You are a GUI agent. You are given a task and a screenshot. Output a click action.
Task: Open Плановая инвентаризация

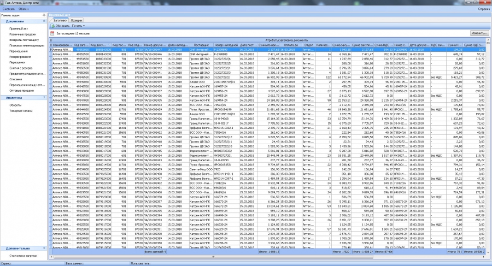[x=27, y=45]
